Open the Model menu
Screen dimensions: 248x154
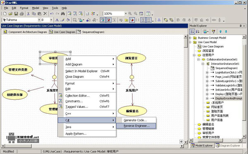tap(36, 8)
